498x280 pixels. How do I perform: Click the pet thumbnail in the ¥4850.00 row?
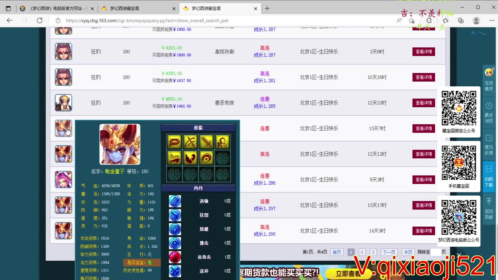(x=63, y=103)
